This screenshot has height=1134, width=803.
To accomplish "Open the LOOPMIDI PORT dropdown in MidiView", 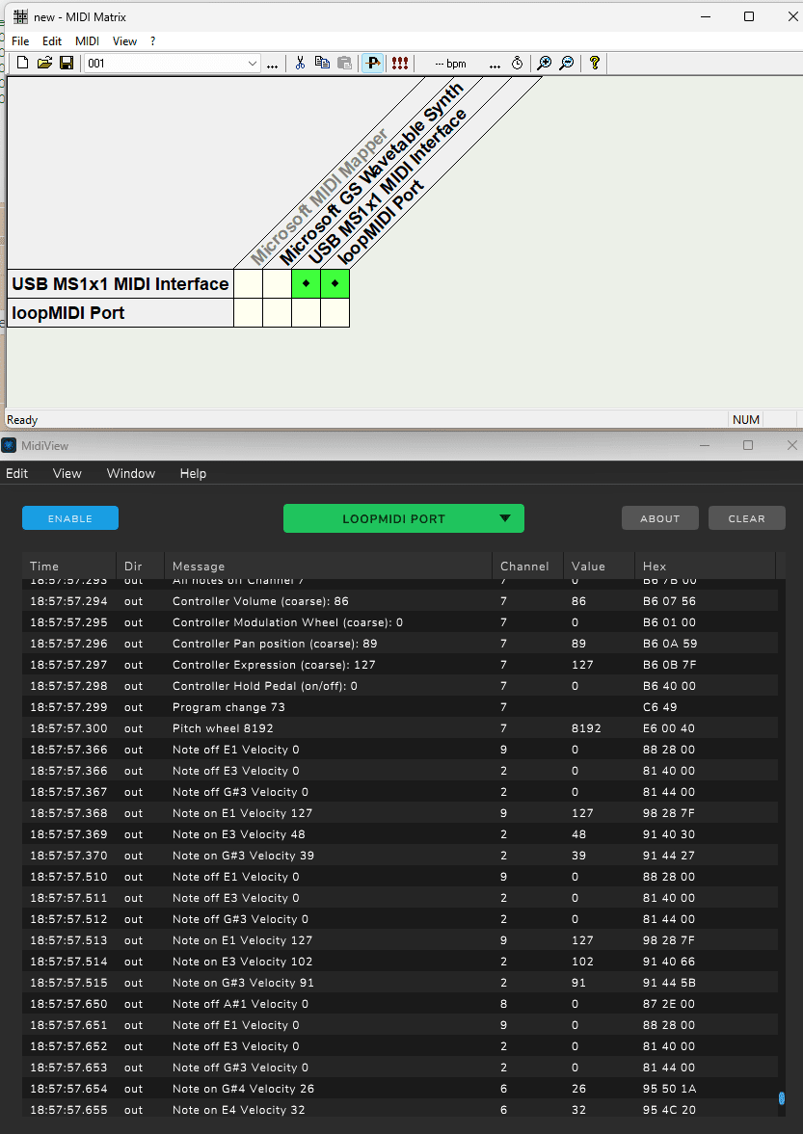I will point(404,518).
